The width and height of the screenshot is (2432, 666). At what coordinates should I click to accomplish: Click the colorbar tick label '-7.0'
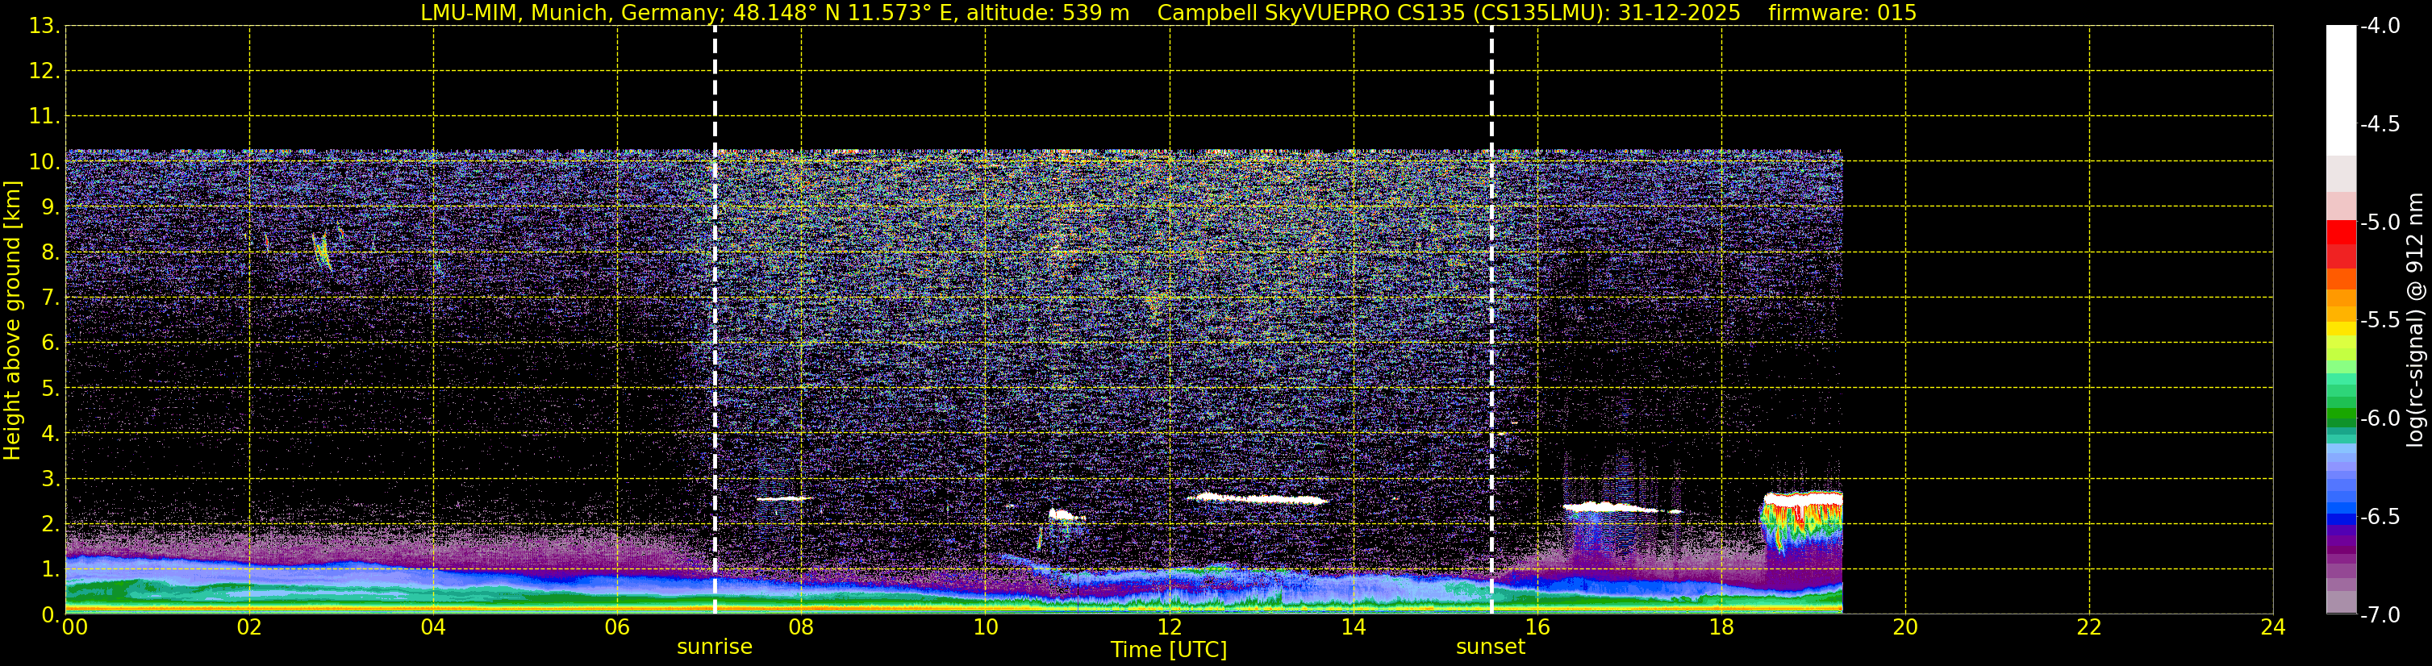[2380, 614]
